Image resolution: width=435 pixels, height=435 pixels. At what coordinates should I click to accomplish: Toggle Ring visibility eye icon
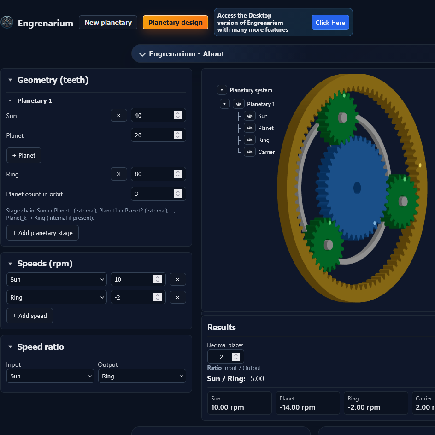(250, 140)
